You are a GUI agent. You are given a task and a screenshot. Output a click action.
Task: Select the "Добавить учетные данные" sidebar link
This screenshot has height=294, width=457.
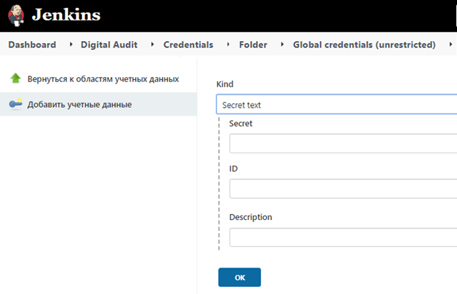pyautogui.click(x=79, y=105)
